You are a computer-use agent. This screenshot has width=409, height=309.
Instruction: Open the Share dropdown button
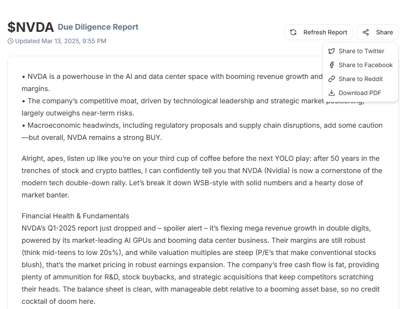tap(378, 32)
